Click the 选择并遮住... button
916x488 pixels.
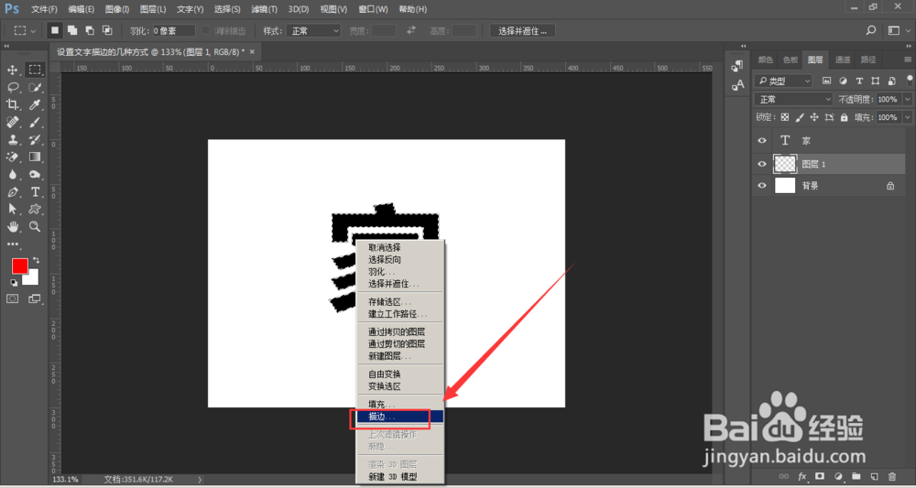click(x=522, y=31)
